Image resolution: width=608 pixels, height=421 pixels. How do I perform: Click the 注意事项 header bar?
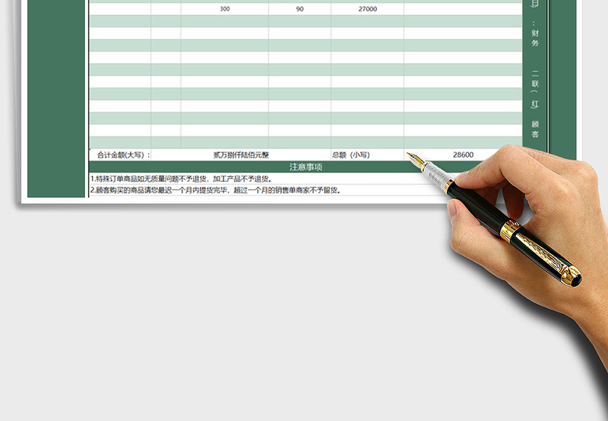tap(306, 167)
